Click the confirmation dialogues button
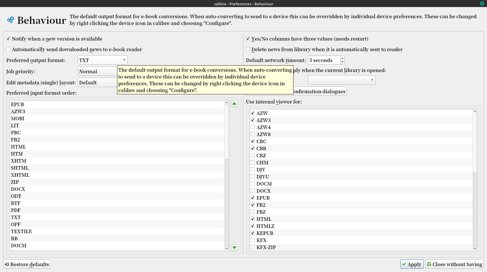The height and width of the screenshot is (272, 487). point(320,91)
